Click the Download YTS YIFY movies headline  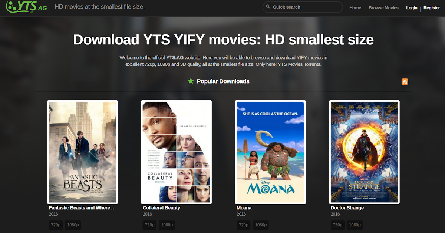click(223, 40)
